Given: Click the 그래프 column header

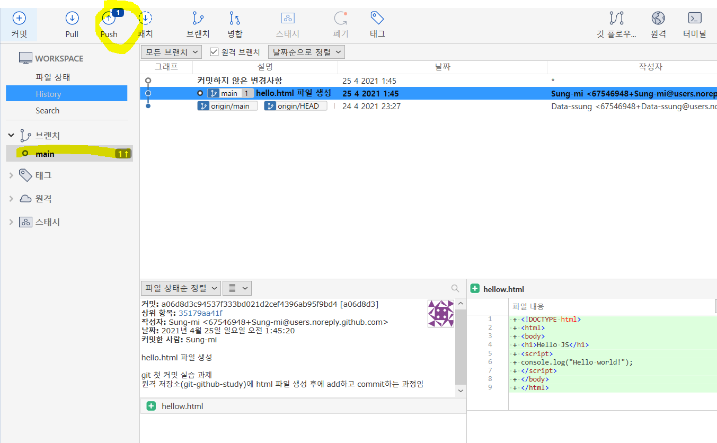Looking at the screenshot, I should [166, 67].
